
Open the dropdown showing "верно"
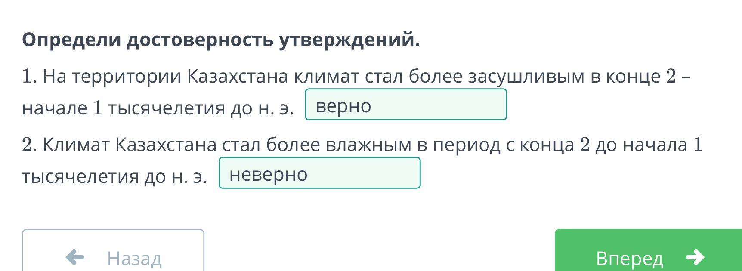click(405, 105)
